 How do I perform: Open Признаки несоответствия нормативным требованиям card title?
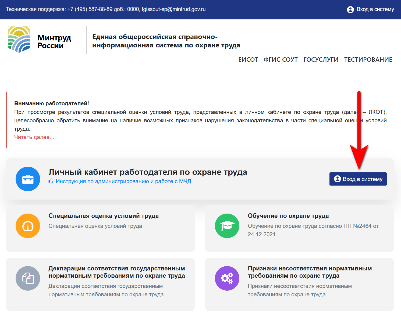pyautogui.click(x=310, y=272)
